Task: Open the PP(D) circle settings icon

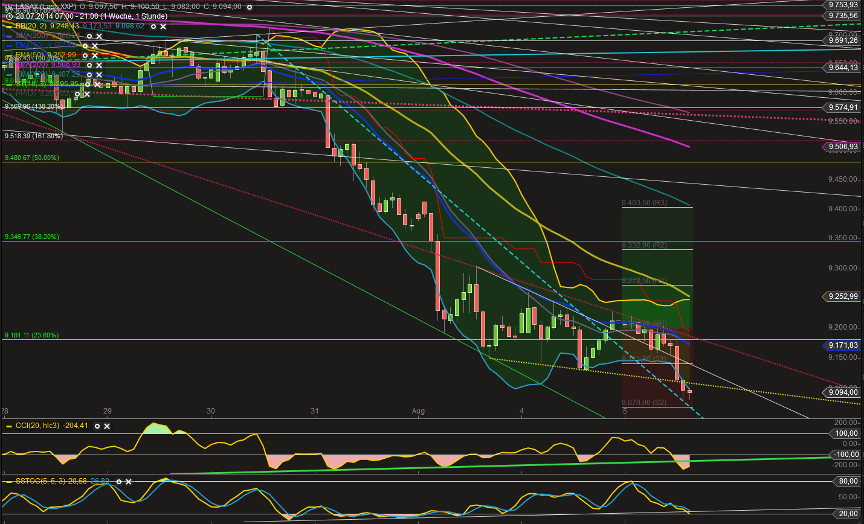Action: (x=77, y=94)
